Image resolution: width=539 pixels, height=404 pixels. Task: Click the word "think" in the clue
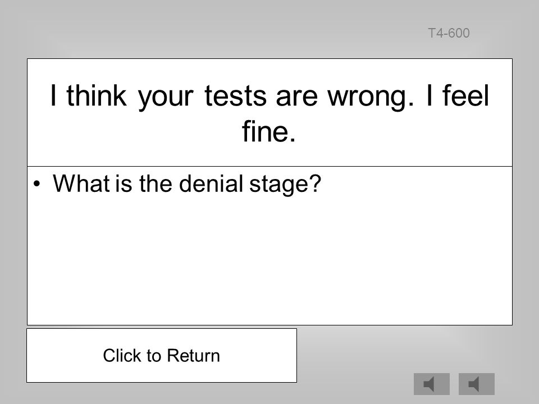click(96, 95)
